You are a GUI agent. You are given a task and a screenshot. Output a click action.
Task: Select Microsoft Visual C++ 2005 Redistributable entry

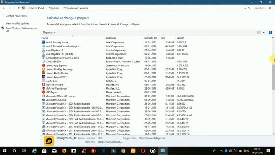pyautogui.click(x=121, y=104)
